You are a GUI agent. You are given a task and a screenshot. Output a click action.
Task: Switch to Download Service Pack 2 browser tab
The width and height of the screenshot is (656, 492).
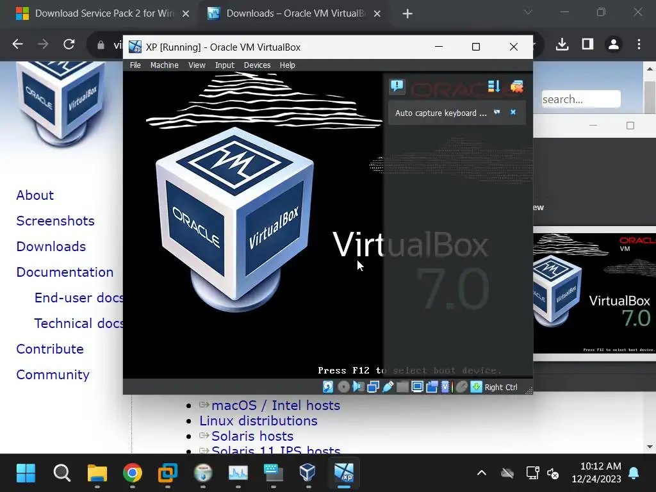pyautogui.click(x=102, y=13)
